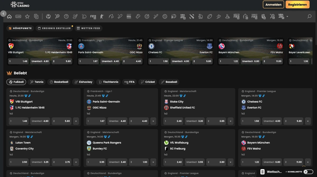The image size is (317, 177).
Task: Select the rugby ball icon
Action: point(209,16)
